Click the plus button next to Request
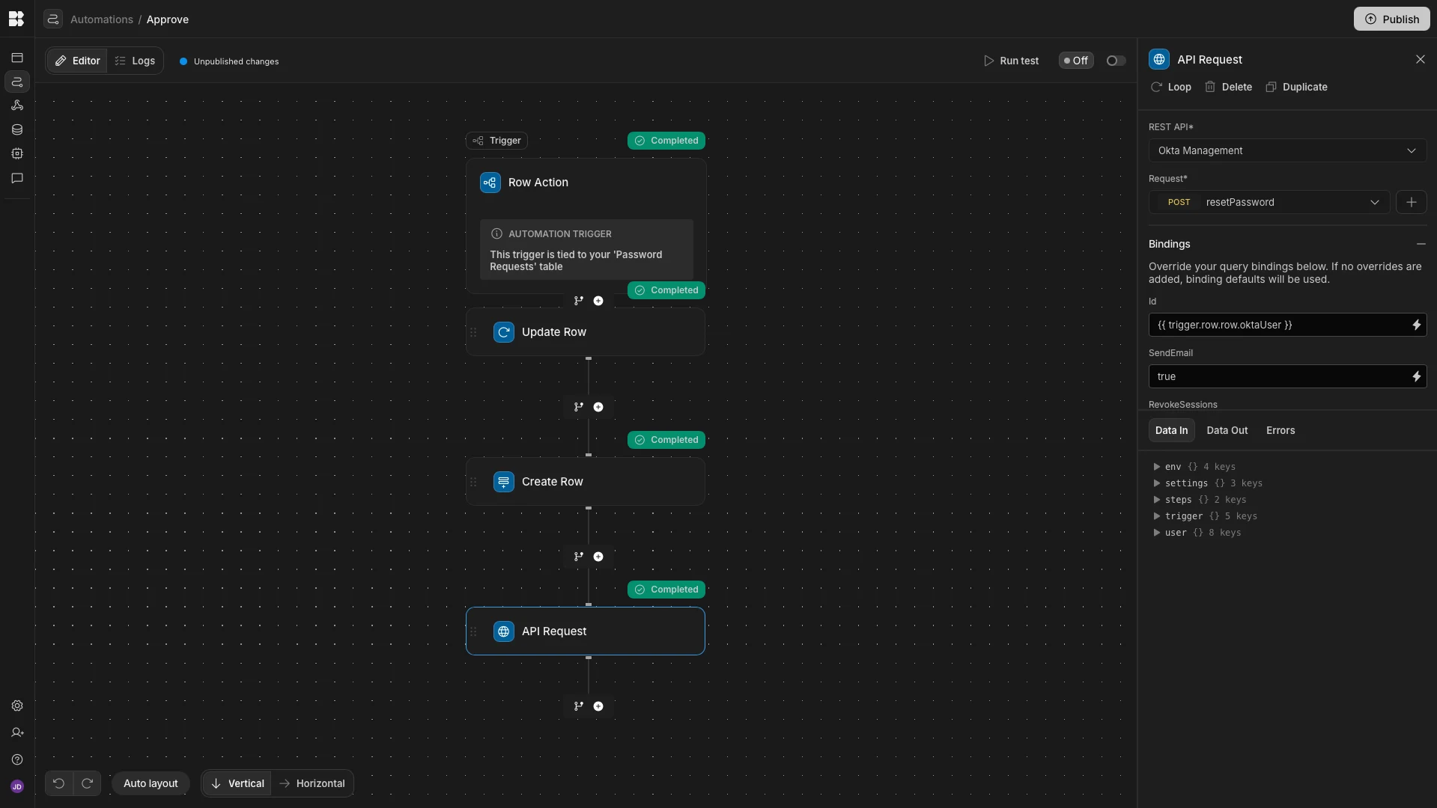This screenshot has width=1437, height=808. pos(1411,202)
